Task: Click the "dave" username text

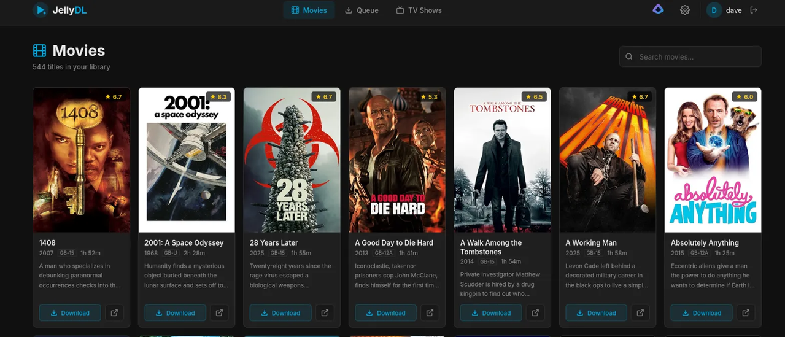Action: [734, 10]
